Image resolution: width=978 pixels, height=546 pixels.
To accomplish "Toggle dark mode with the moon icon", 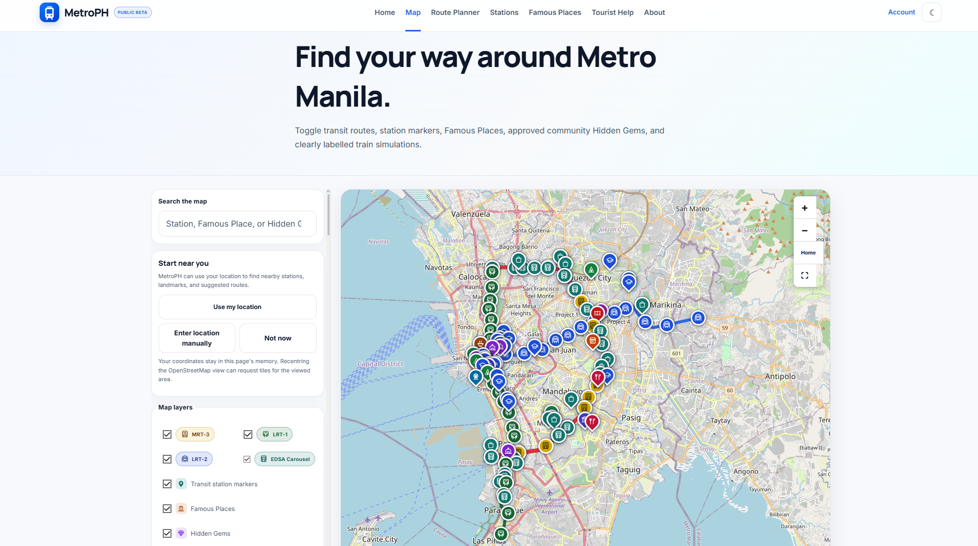I will 932,12.
